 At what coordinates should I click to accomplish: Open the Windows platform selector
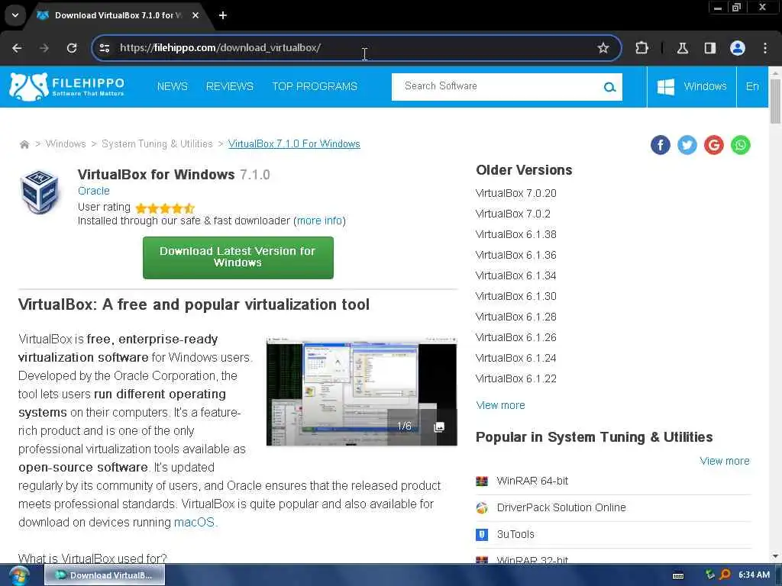(x=692, y=87)
